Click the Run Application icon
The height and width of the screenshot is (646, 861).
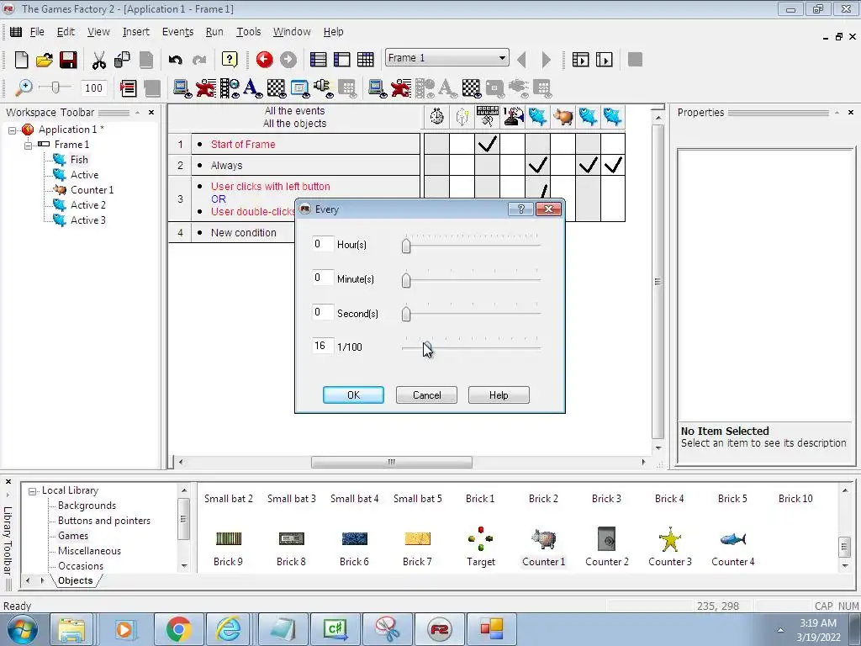580,60
